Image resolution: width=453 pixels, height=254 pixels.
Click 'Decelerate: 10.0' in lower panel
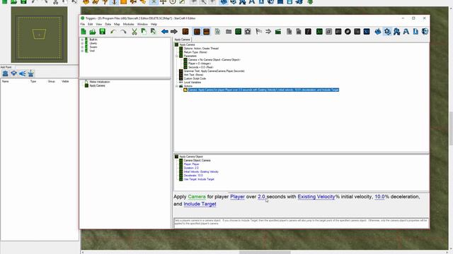click(193, 176)
